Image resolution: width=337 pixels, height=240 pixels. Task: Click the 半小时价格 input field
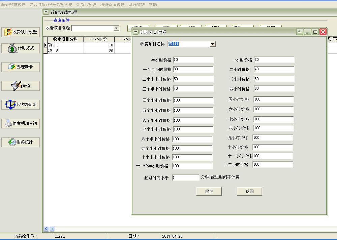193,60
